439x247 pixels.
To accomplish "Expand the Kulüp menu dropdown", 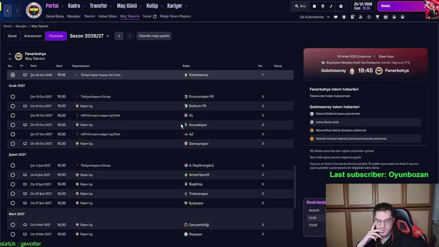I will [162, 6].
